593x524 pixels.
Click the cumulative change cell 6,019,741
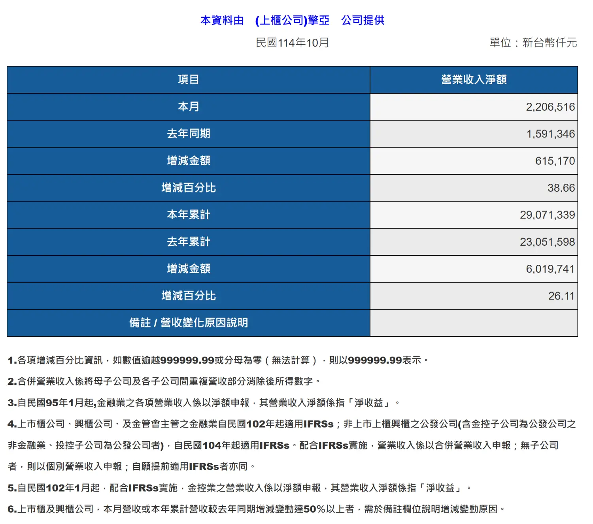pyautogui.click(x=550, y=269)
